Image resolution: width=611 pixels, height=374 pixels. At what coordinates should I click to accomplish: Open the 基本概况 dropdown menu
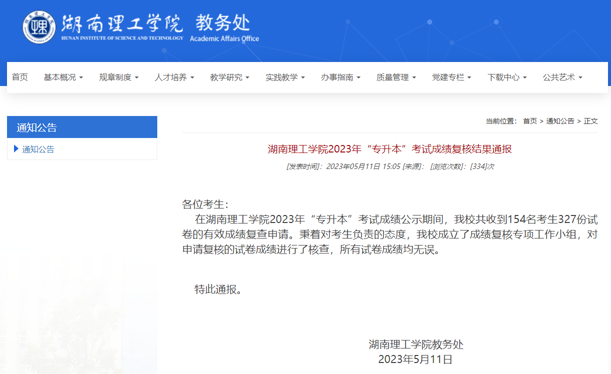(x=60, y=77)
